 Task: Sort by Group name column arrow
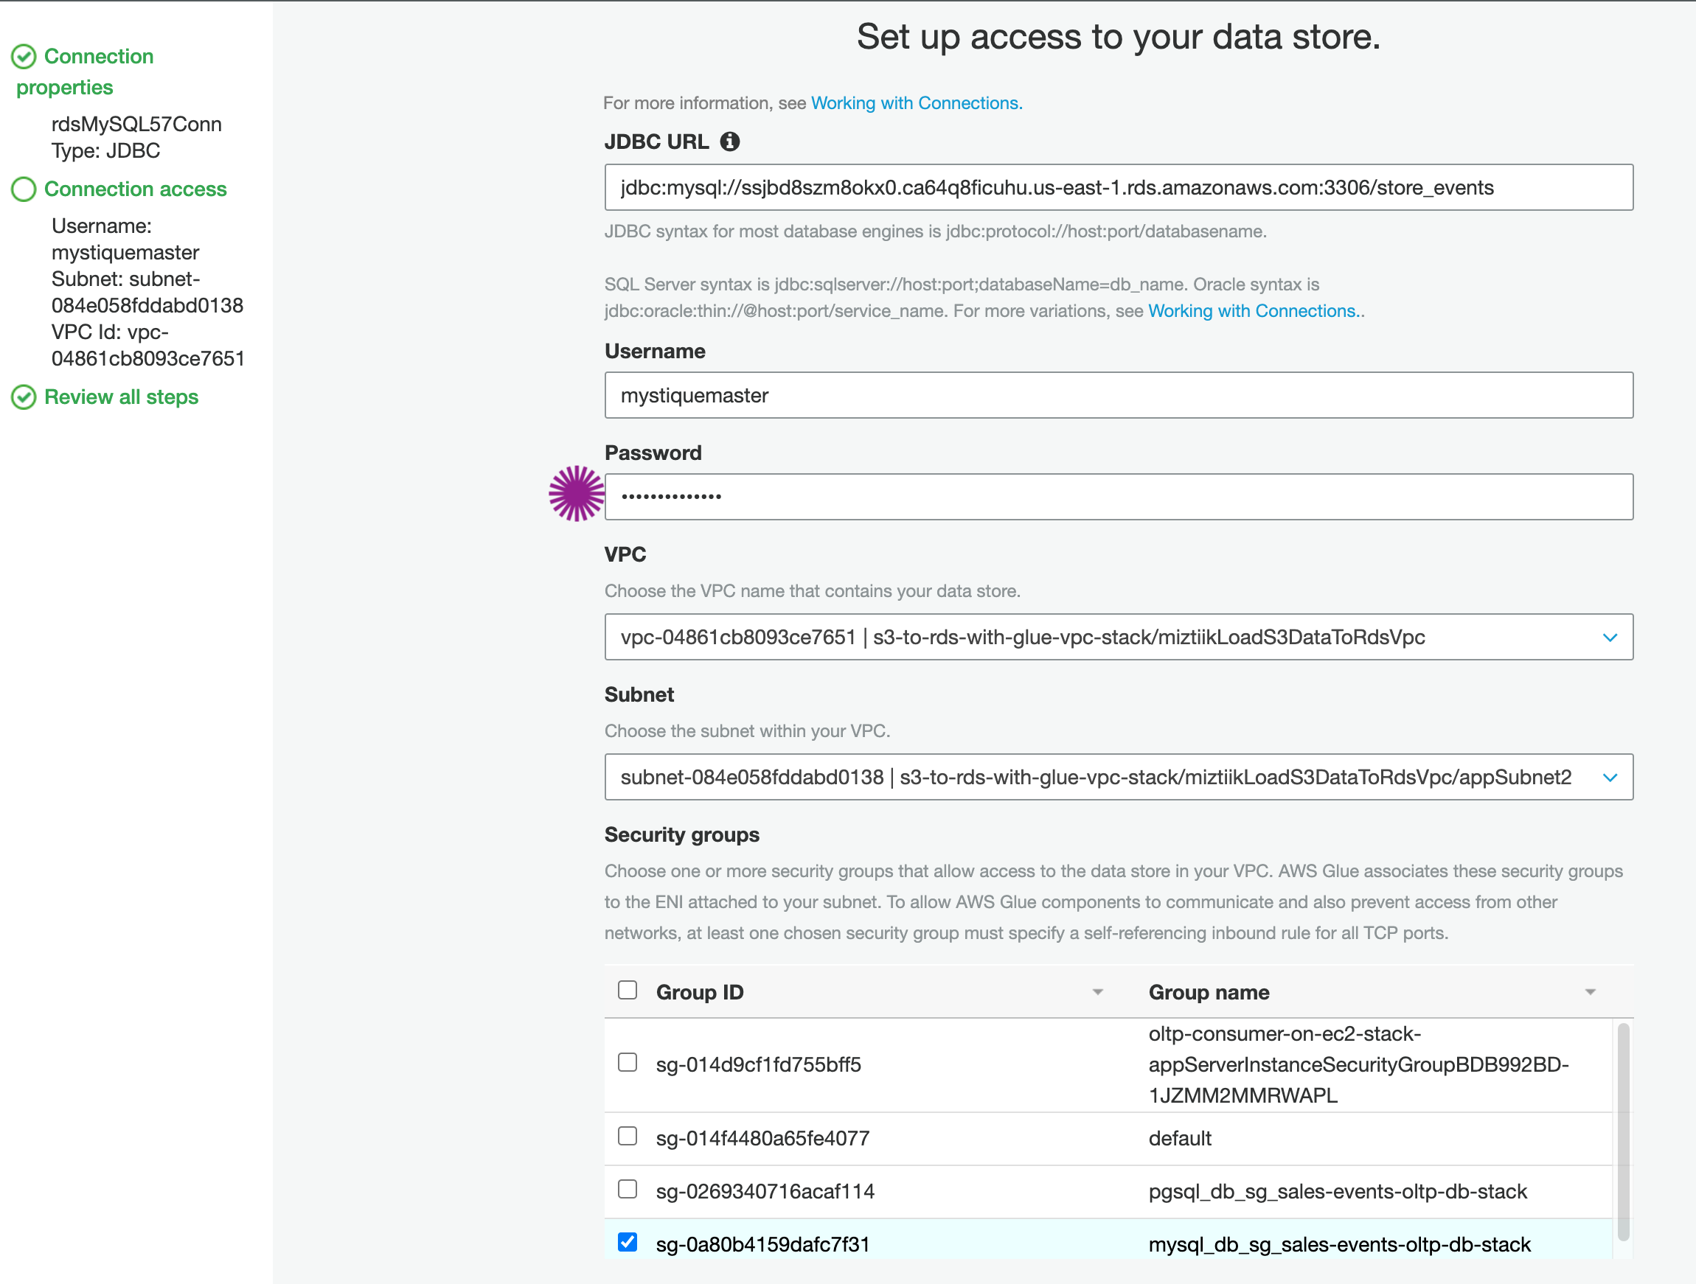click(x=1589, y=992)
